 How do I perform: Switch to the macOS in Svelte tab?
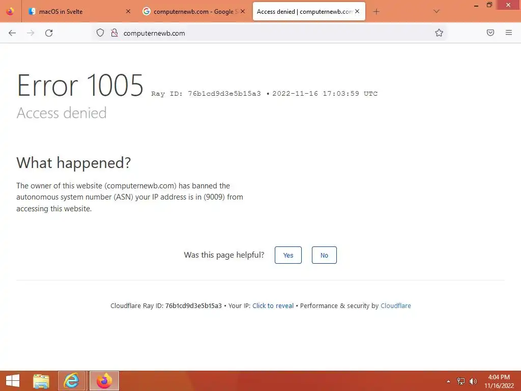78,12
